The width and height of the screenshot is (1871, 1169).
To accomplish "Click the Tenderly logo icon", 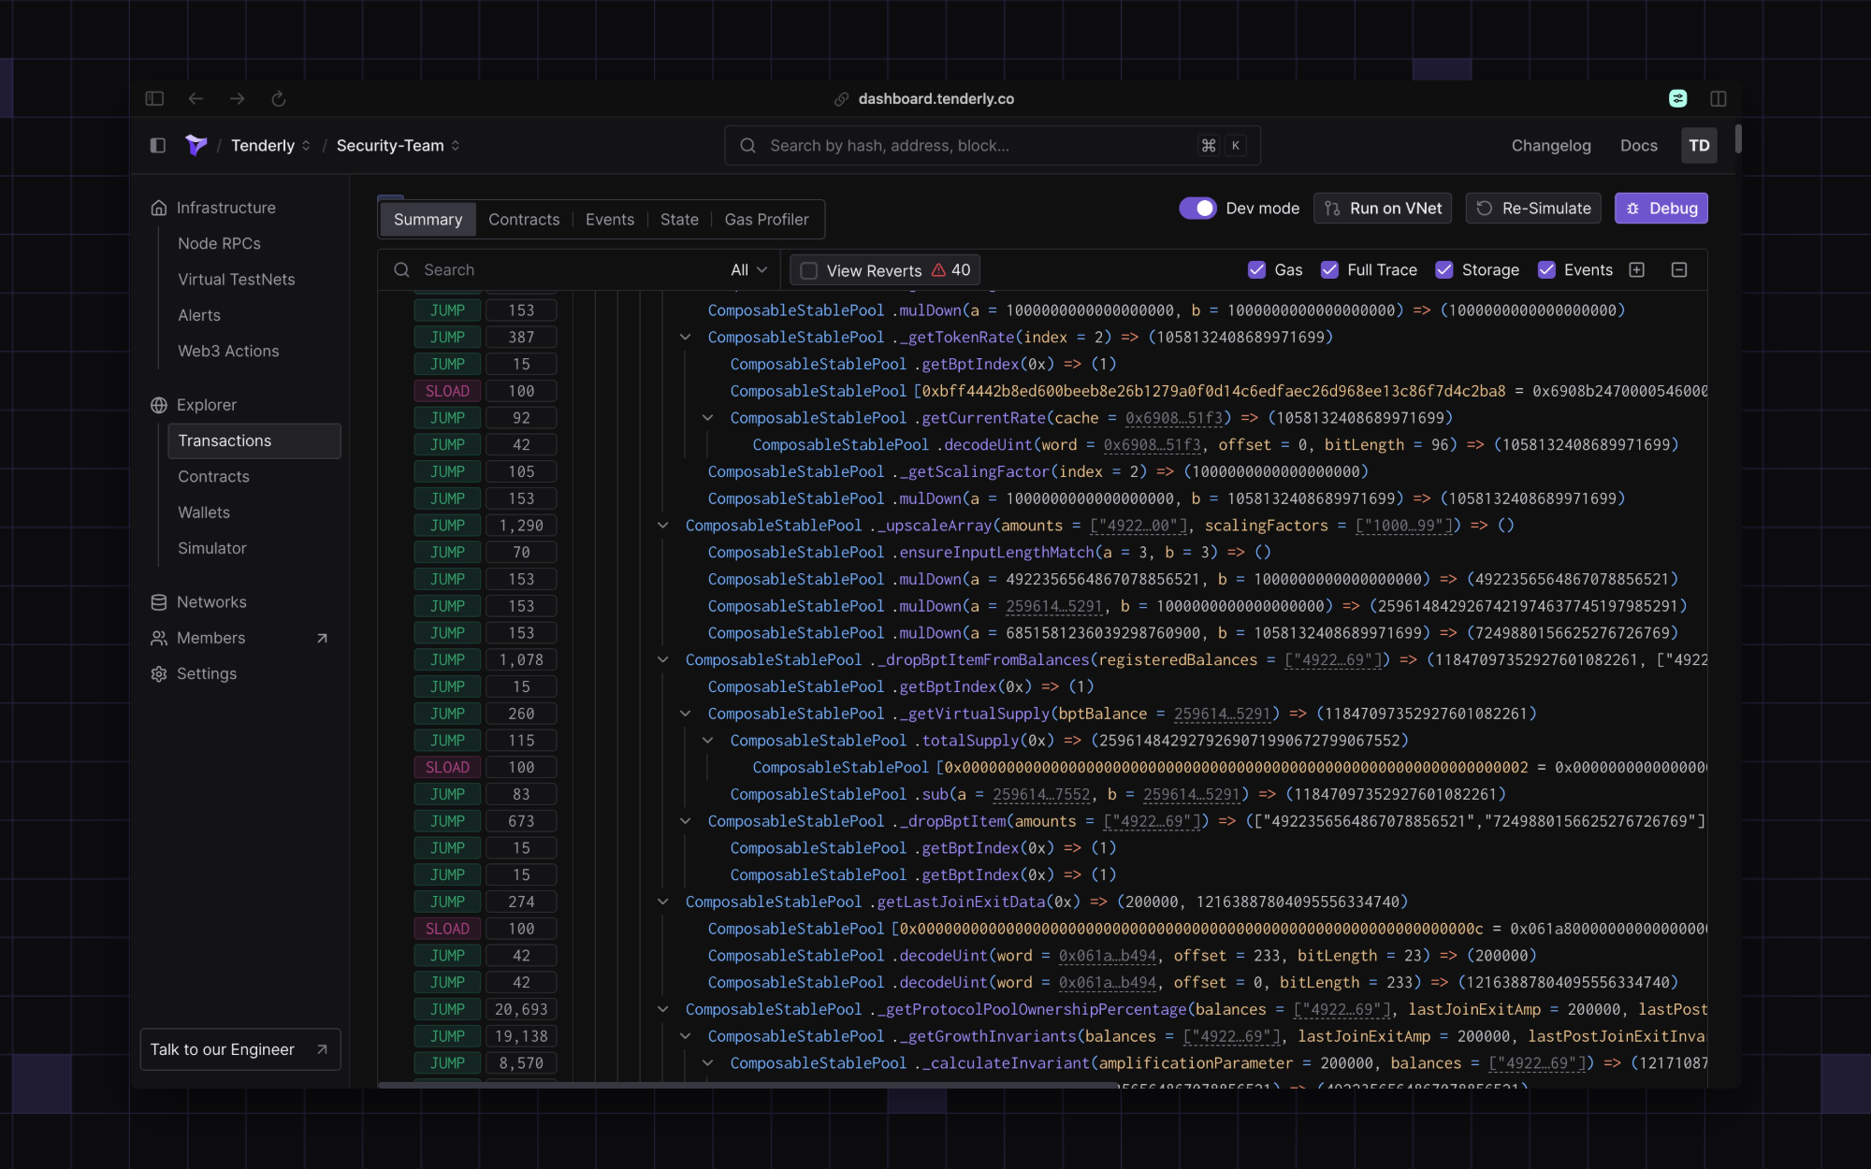I will point(196,145).
